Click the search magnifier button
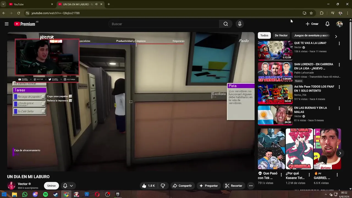Screen dimensions: 352x198 click(x=226, y=24)
